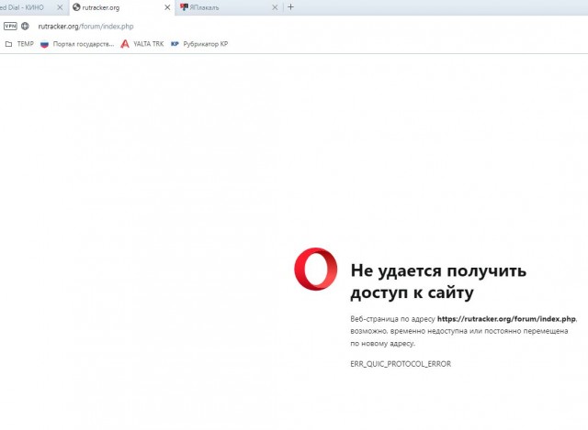Select the rutracker.org tab
Image resolution: width=588 pixels, height=430 pixels.
(122, 7)
